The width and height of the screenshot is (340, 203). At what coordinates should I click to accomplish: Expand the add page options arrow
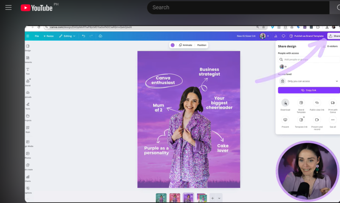pos(219,198)
